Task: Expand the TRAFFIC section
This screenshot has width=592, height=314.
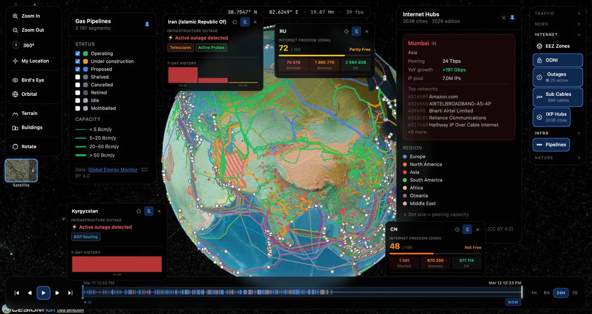Action: click(558, 13)
